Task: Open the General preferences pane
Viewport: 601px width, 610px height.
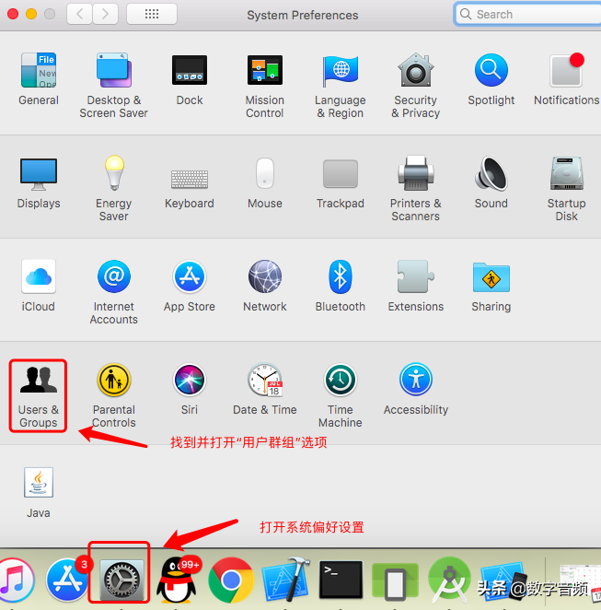Action: tap(39, 79)
